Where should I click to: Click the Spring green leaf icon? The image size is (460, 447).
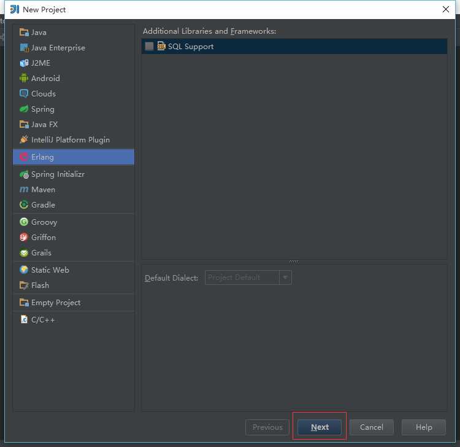[24, 109]
